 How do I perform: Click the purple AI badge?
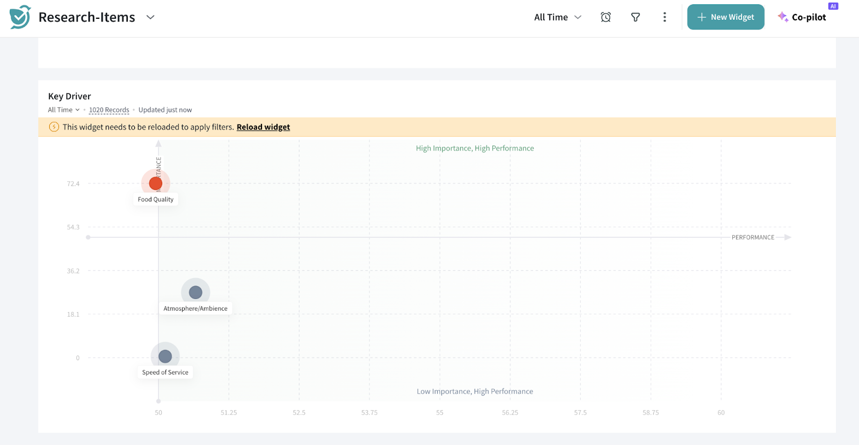(833, 6)
